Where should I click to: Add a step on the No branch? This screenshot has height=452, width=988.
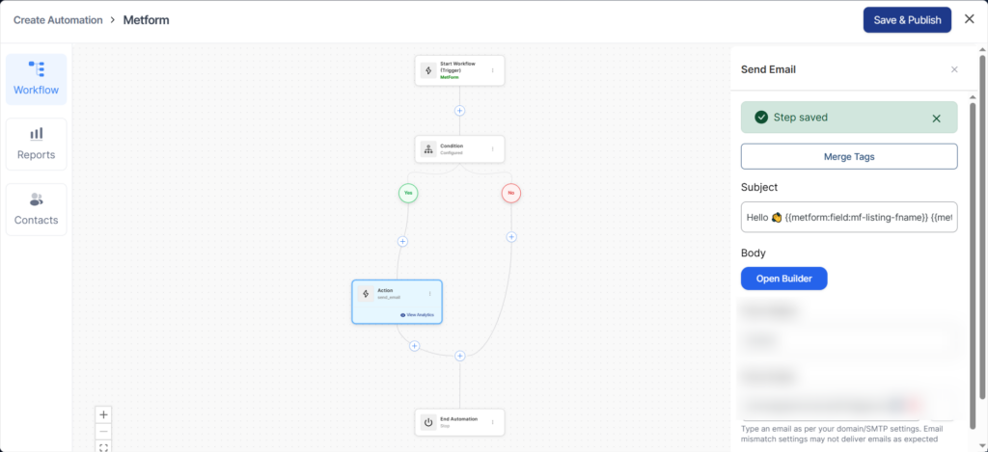pos(511,237)
